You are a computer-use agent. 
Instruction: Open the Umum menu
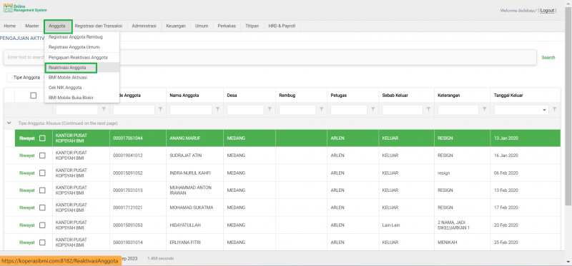click(202, 26)
